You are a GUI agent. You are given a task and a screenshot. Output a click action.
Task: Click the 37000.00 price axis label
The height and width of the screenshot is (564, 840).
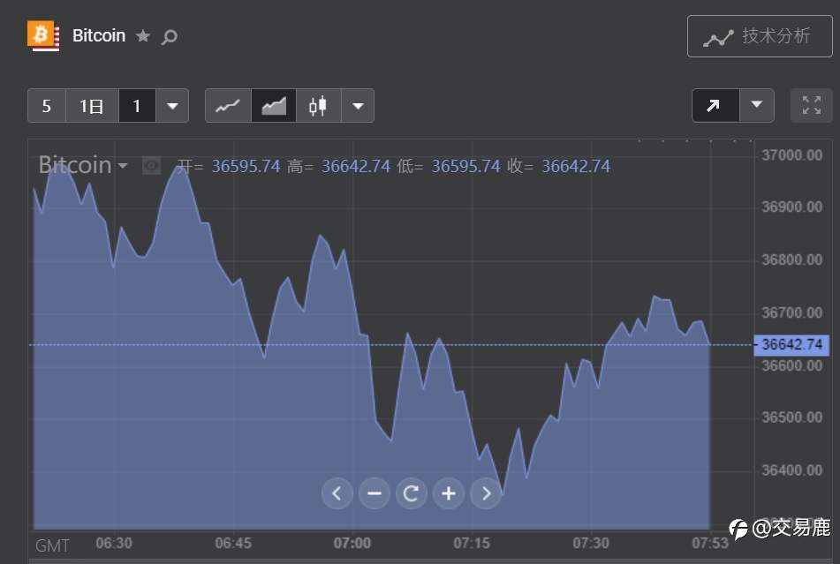tap(791, 155)
